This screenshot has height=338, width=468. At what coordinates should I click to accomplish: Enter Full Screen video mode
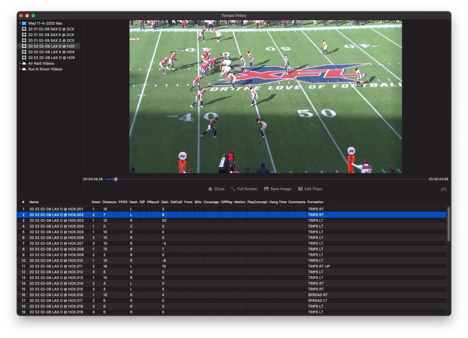244,189
